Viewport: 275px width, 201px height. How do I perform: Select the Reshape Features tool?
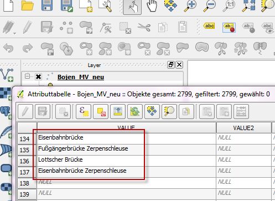coord(183,48)
